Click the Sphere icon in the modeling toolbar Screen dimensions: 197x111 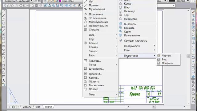[21, 6]
